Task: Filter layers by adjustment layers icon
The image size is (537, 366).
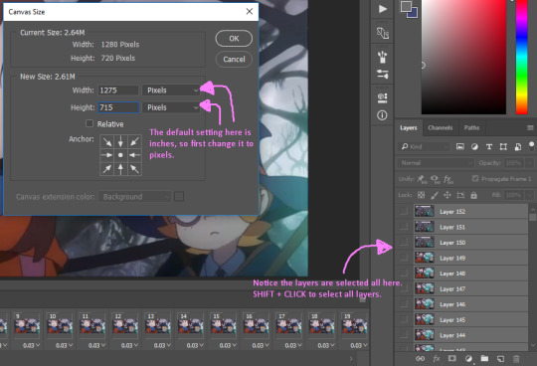Action: [x=474, y=146]
